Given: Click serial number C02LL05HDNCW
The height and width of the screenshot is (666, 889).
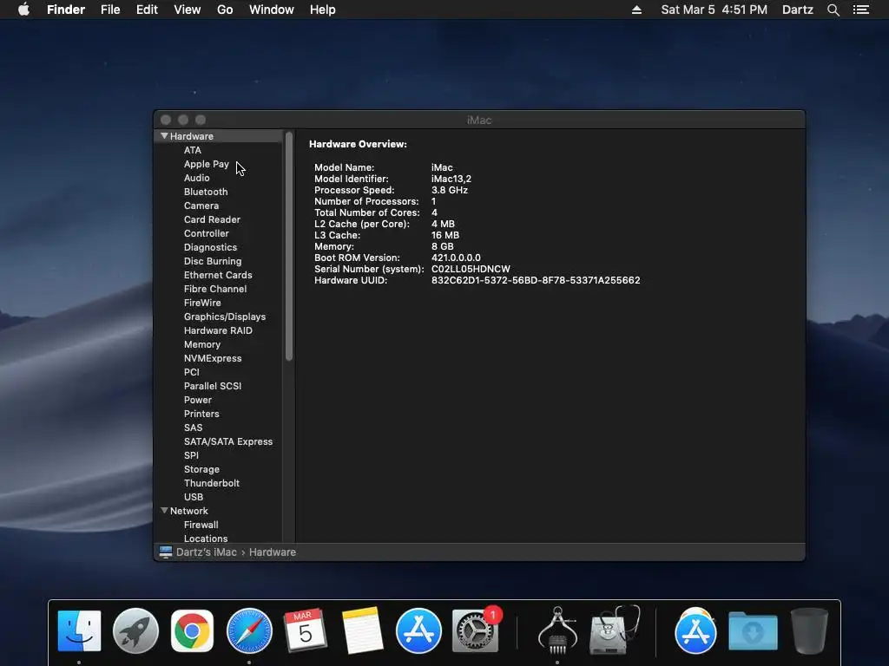Looking at the screenshot, I should pyautogui.click(x=471, y=269).
